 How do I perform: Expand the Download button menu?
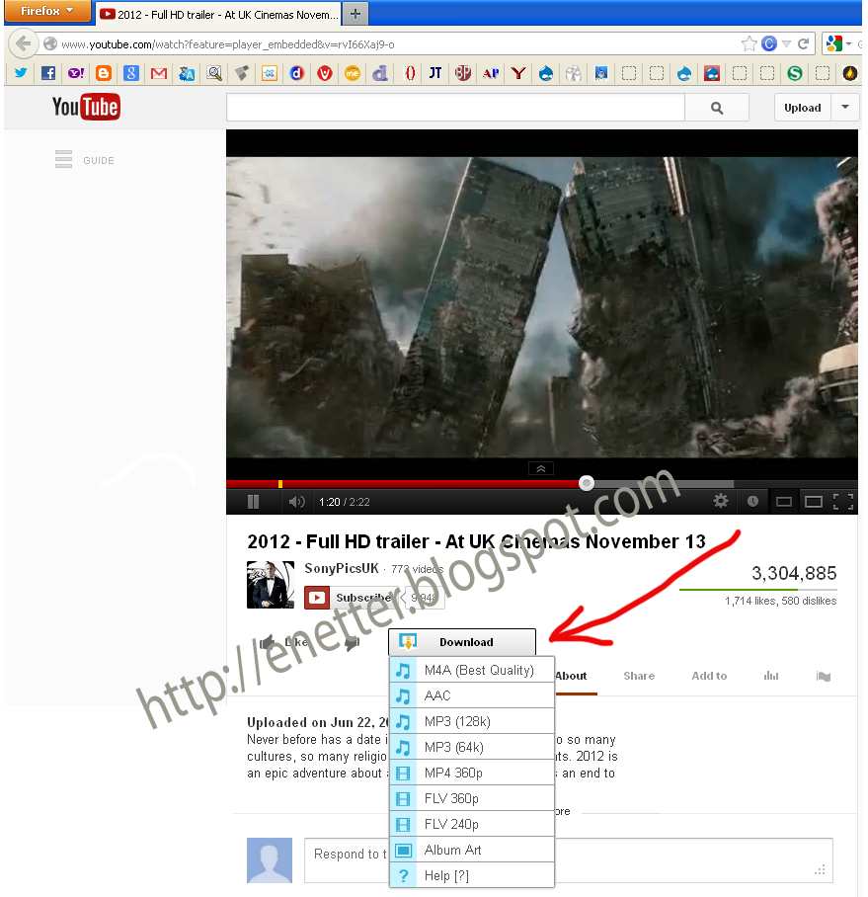coord(462,642)
